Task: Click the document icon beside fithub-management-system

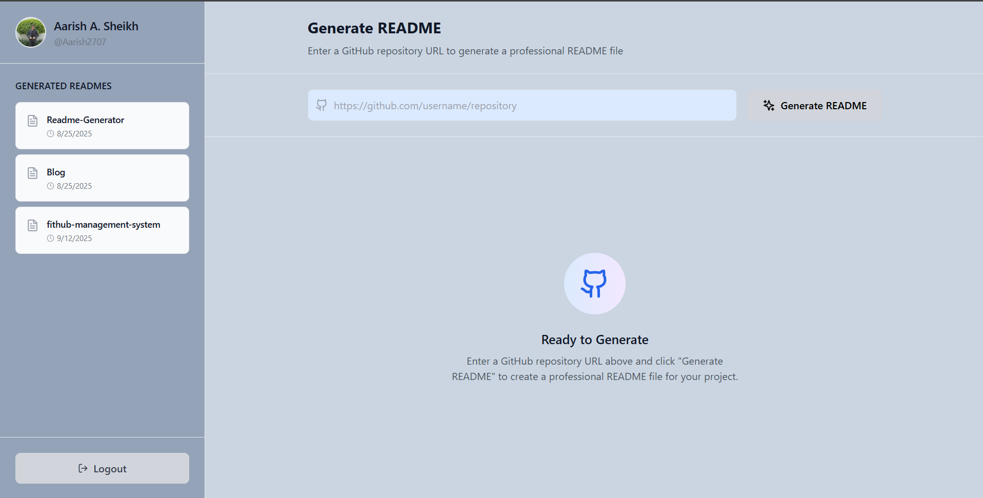Action: pos(33,226)
